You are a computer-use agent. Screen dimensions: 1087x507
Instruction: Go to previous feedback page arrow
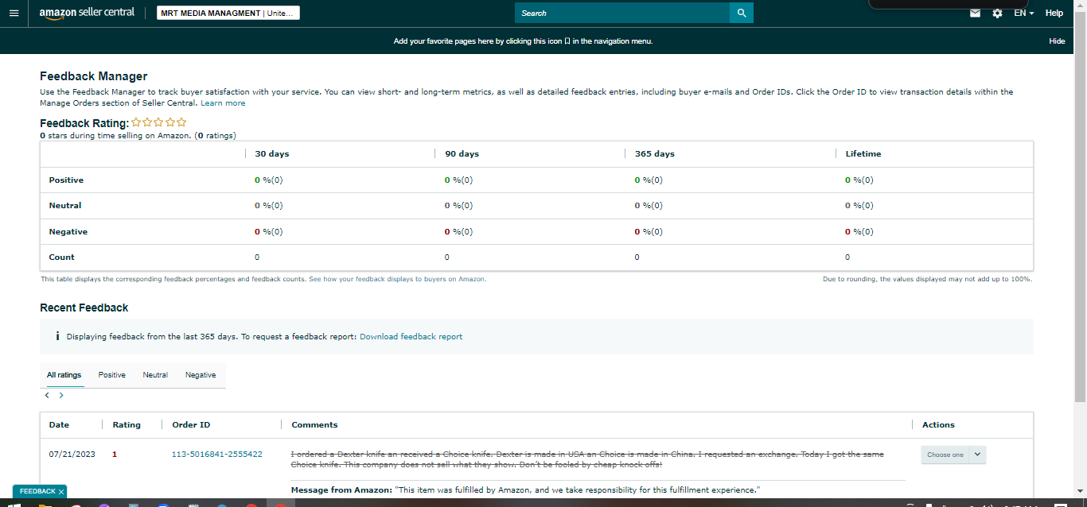47,395
